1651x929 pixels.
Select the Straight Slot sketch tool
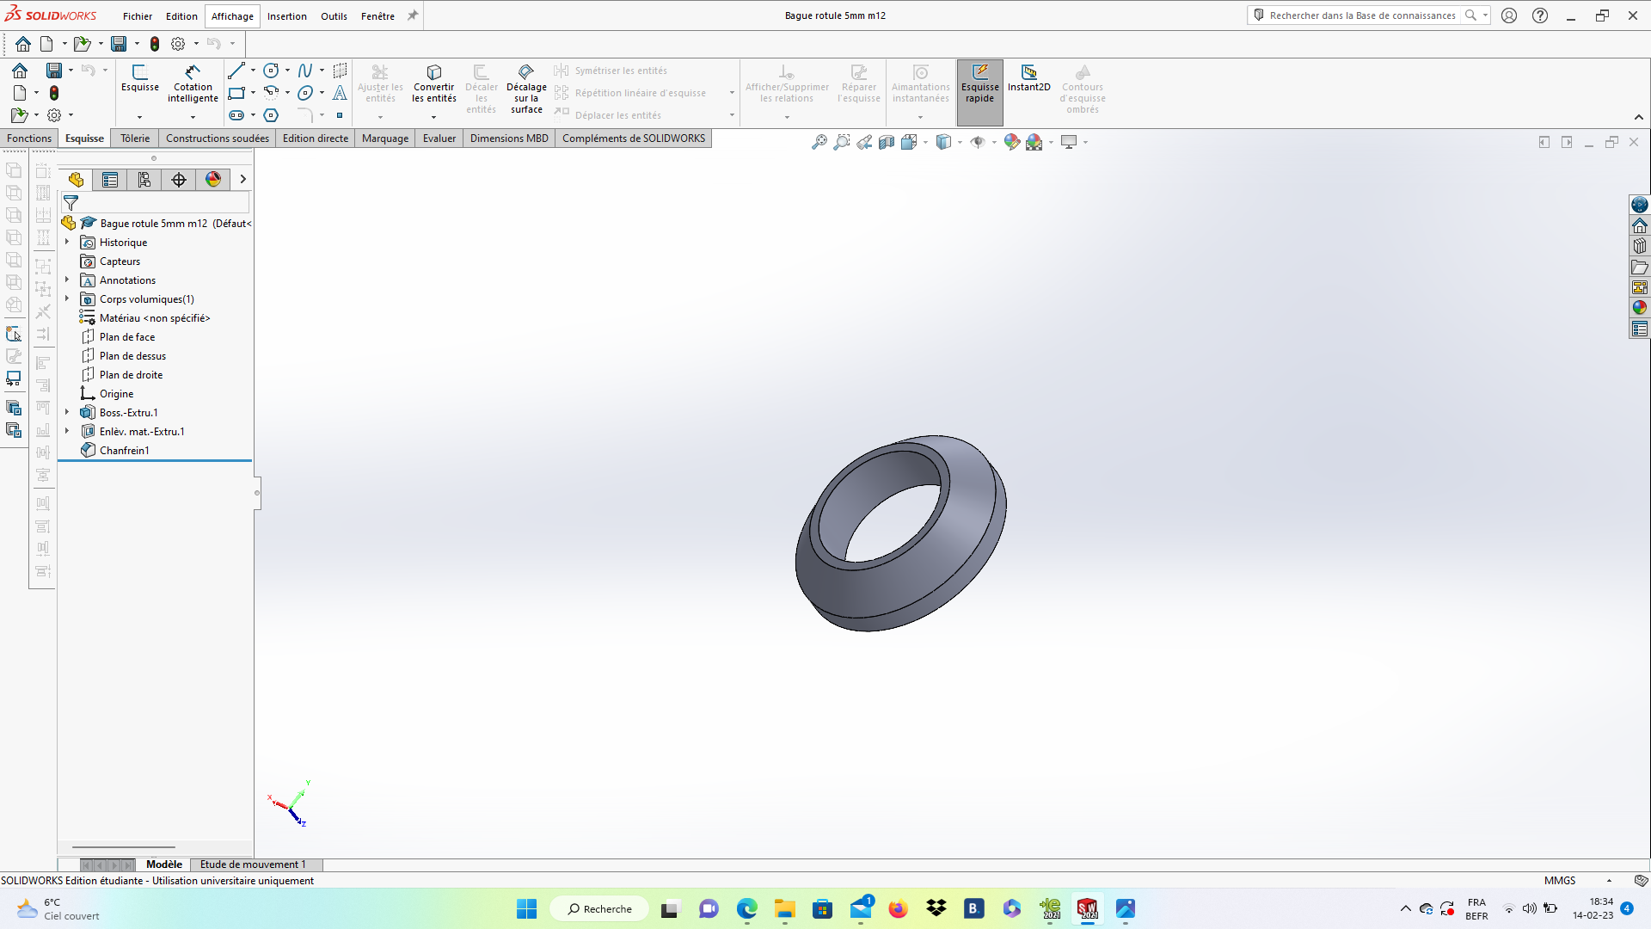tap(236, 115)
